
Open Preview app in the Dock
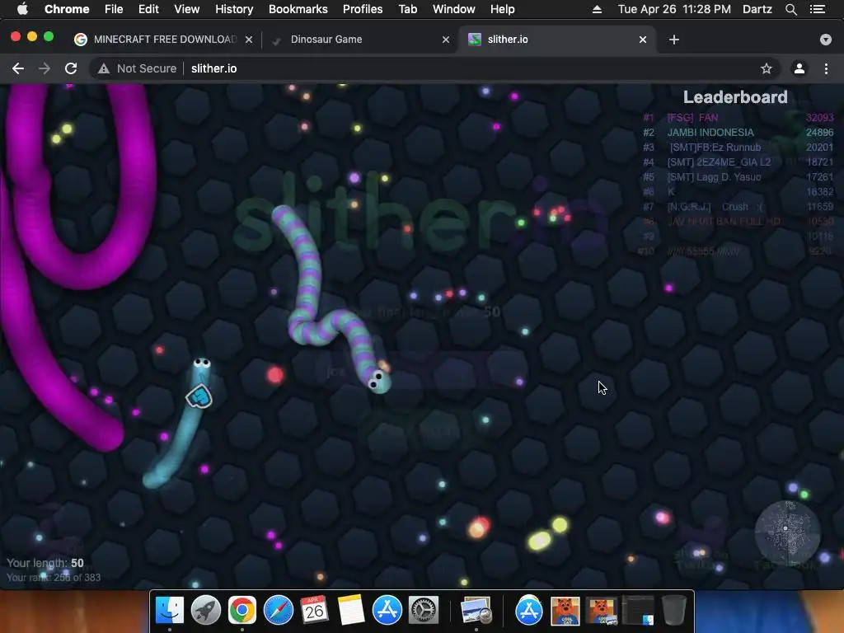point(476,611)
